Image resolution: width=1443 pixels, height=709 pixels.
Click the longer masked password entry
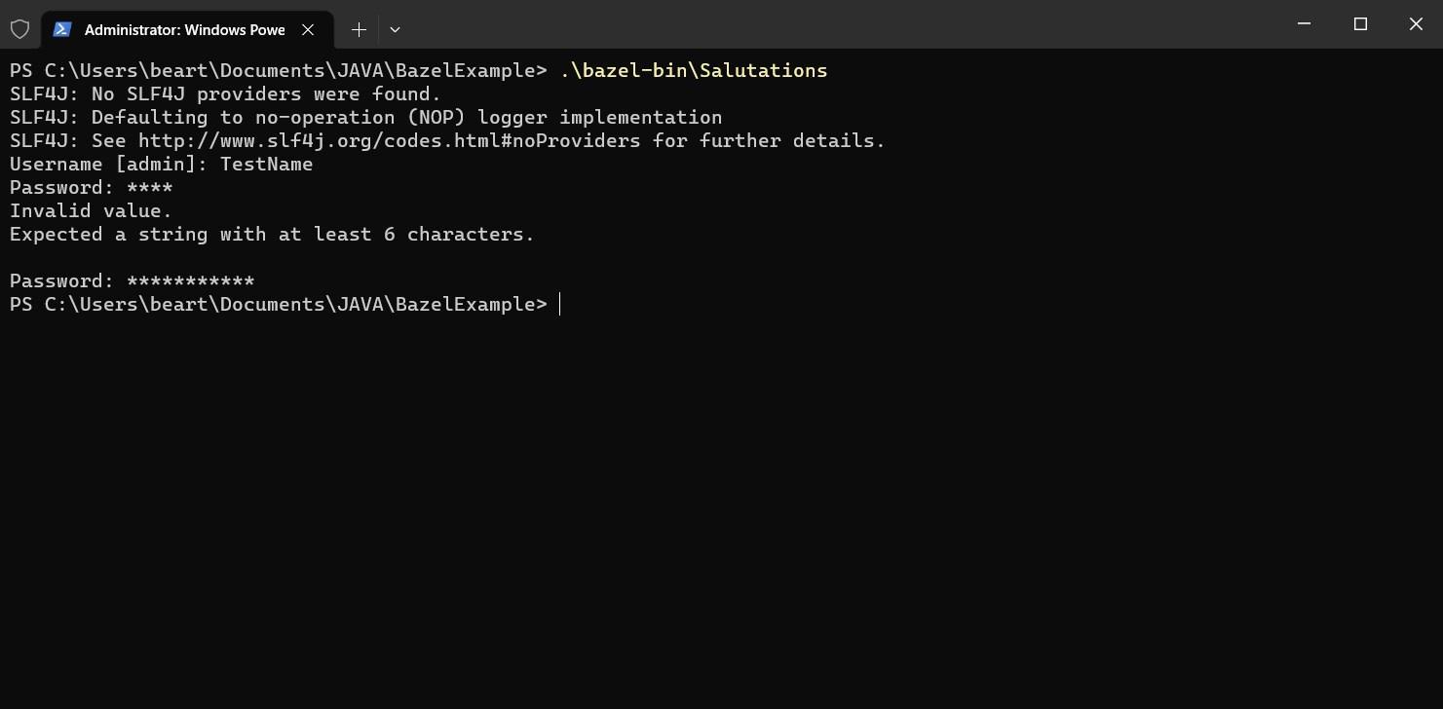[x=190, y=280]
